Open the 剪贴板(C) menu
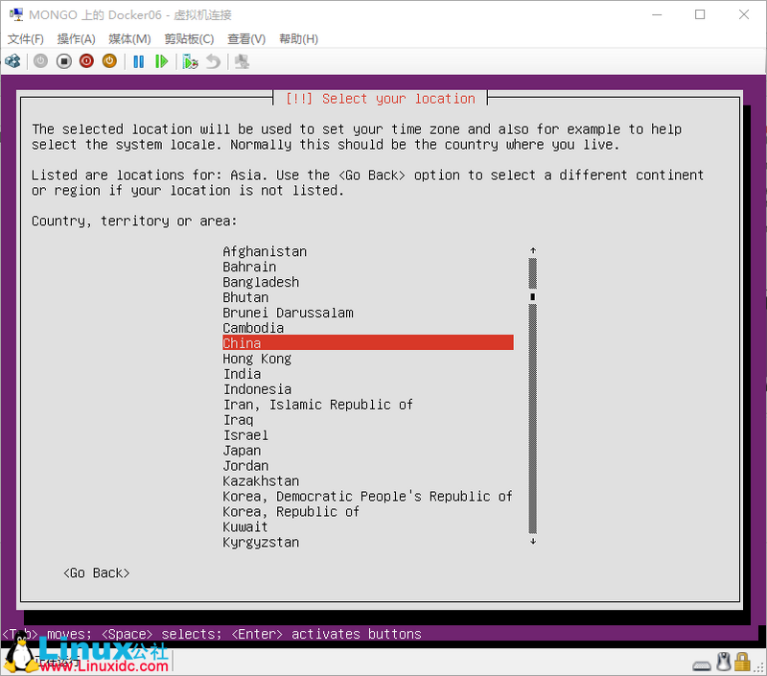Screen dimensions: 767x676 click(x=187, y=38)
